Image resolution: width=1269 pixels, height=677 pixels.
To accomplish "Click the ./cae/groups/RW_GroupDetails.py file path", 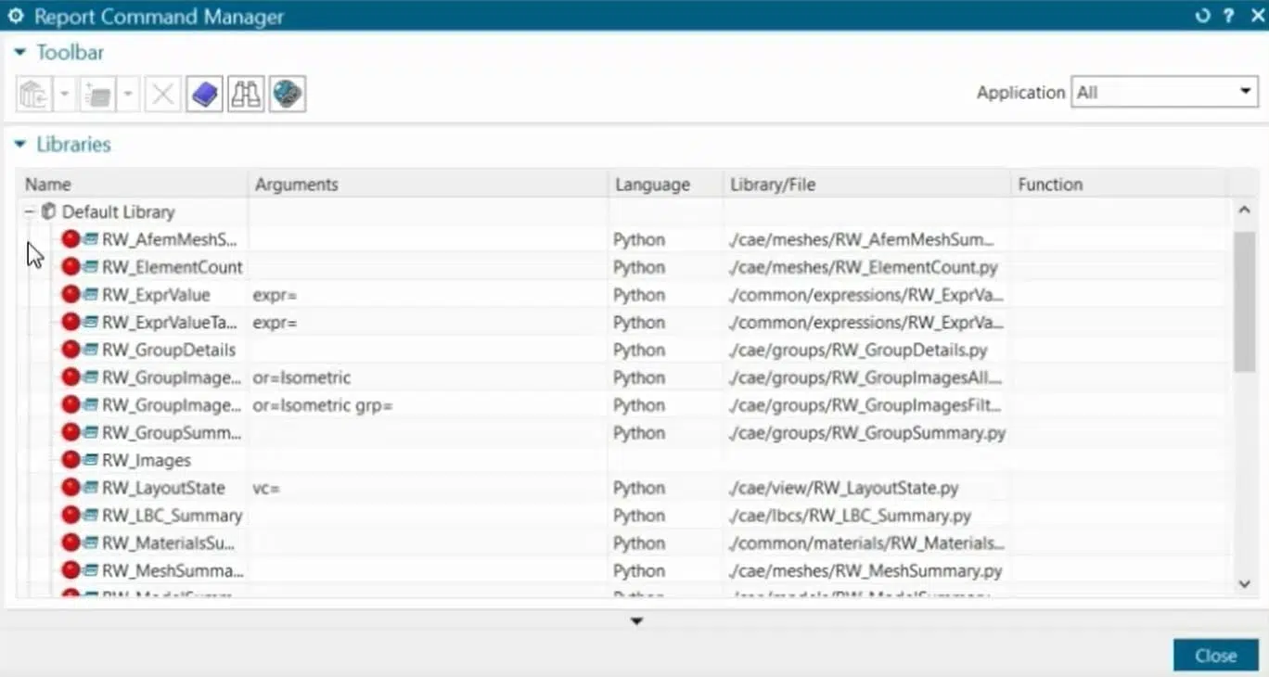I will [x=858, y=350].
